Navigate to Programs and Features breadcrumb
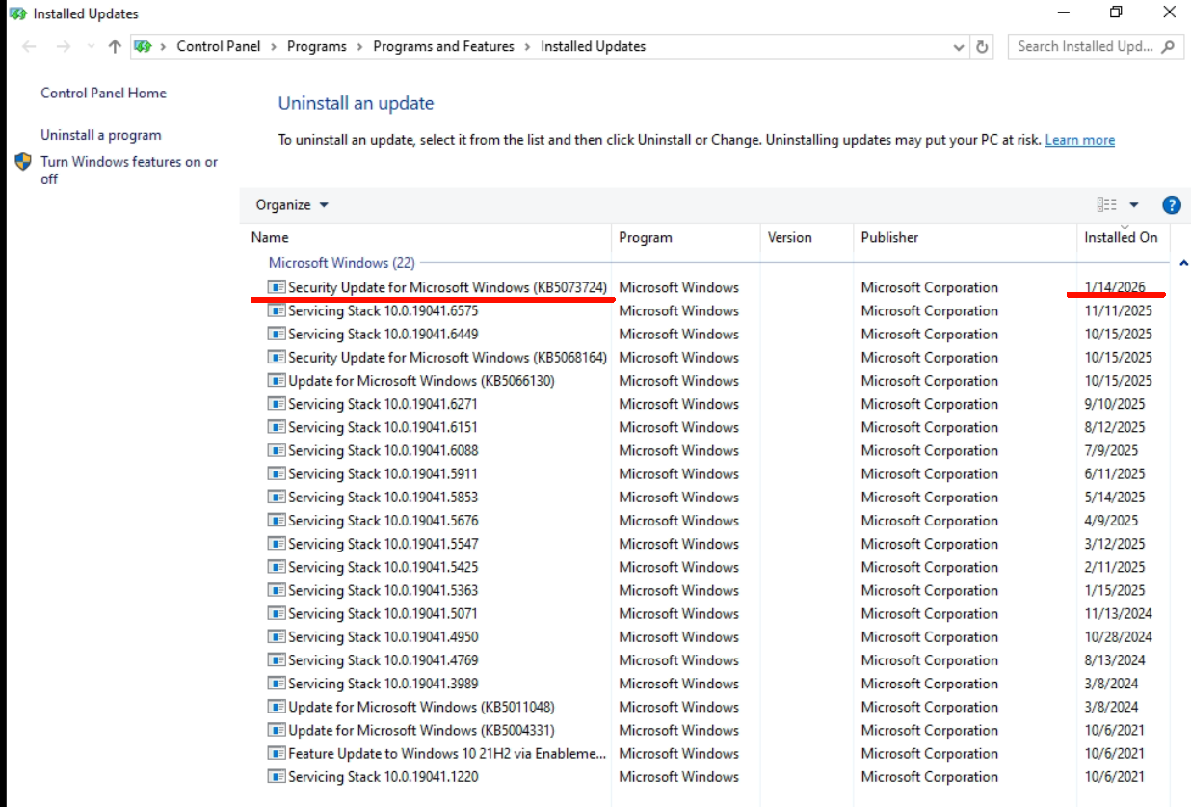Viewport: 1191px width, 807px height. coord(443,46)
